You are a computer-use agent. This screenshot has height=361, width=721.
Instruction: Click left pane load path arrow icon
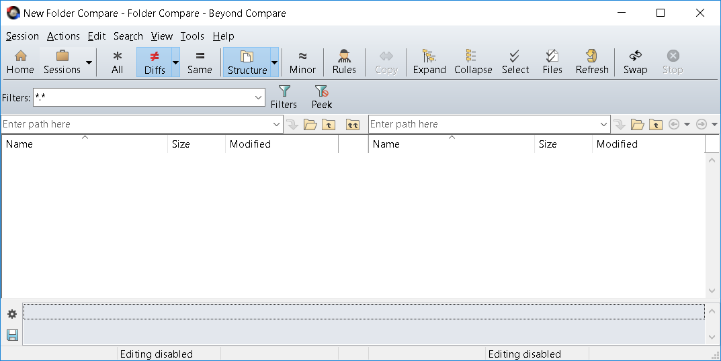[292, 124]
